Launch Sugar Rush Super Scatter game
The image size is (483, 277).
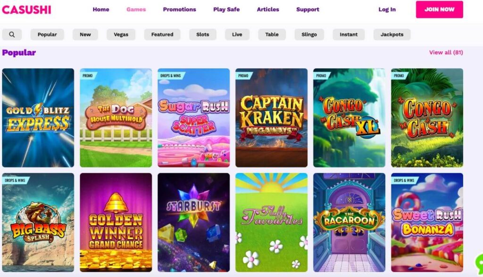(x=194, y=118)
